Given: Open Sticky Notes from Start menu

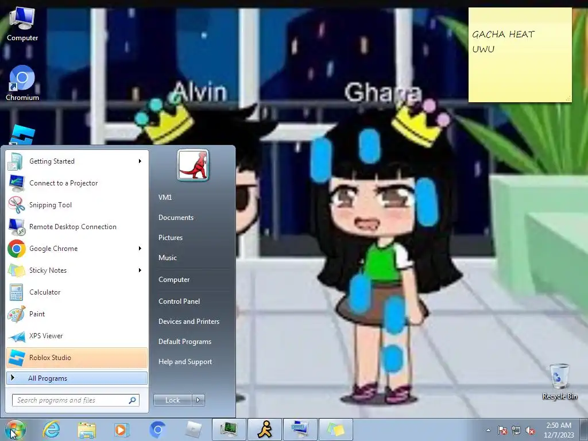Looking at the screenshot, I should (x=76, y=270).
